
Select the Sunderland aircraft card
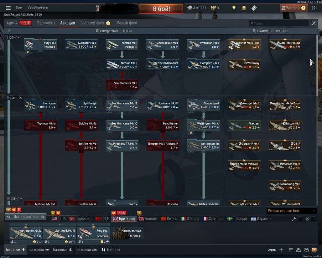pos(203,105)
